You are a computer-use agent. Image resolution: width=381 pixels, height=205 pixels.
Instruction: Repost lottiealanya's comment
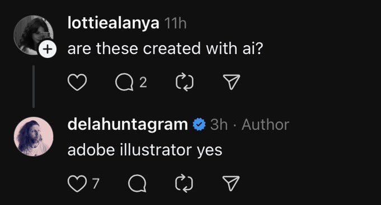(x=185, y=82)
